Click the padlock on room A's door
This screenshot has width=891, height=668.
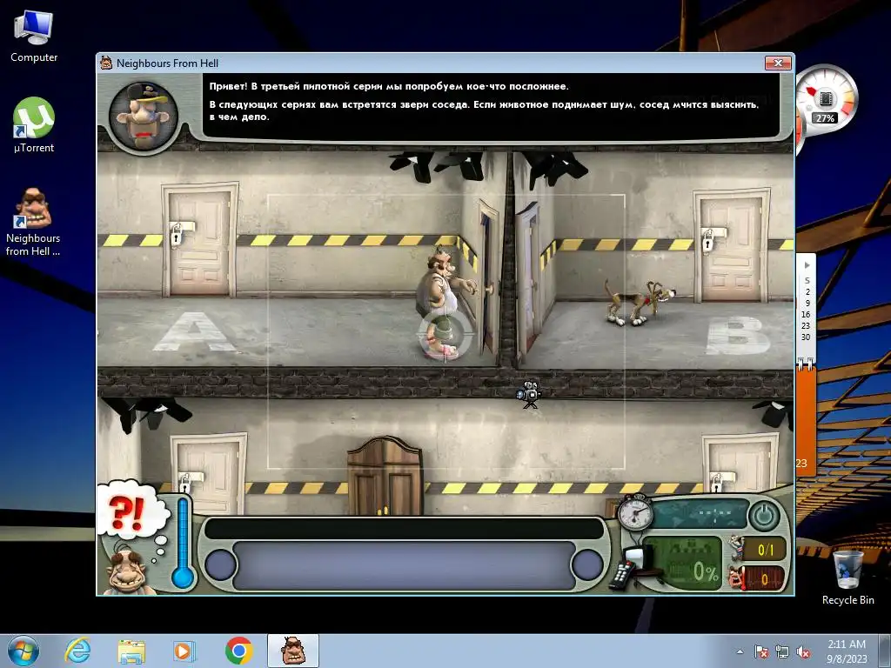pos(177,234)
